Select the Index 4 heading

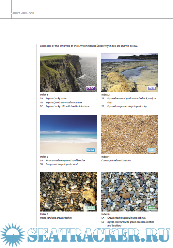(x=106, y=157)
